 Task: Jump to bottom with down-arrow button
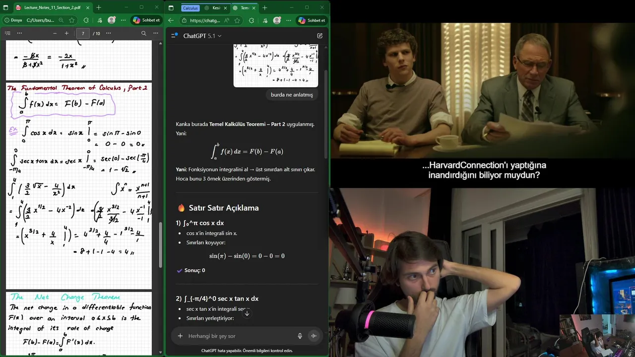(x=247, y=313)
